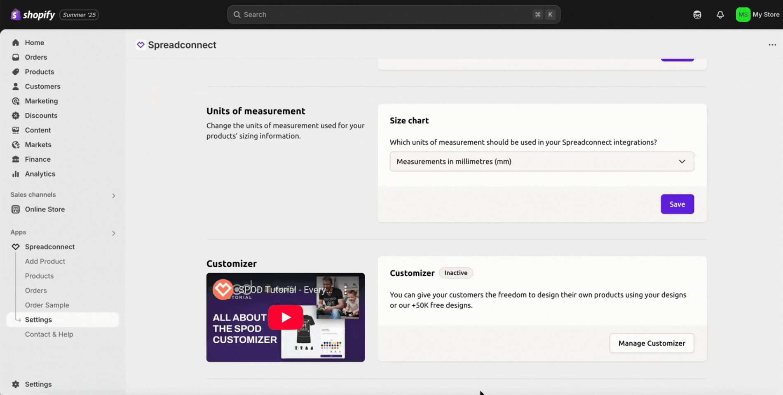Click the Marketing target icon

coord(16,101)
